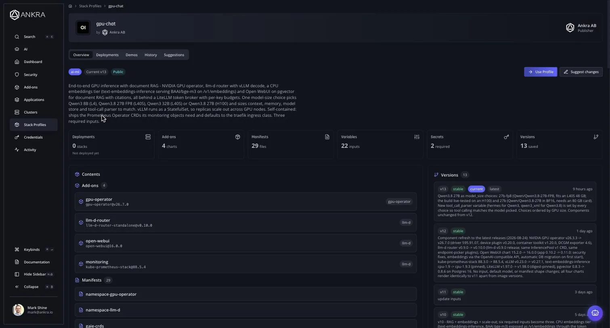Click the Versions panel branch icon
610x328 pixels.
point(436,175)
